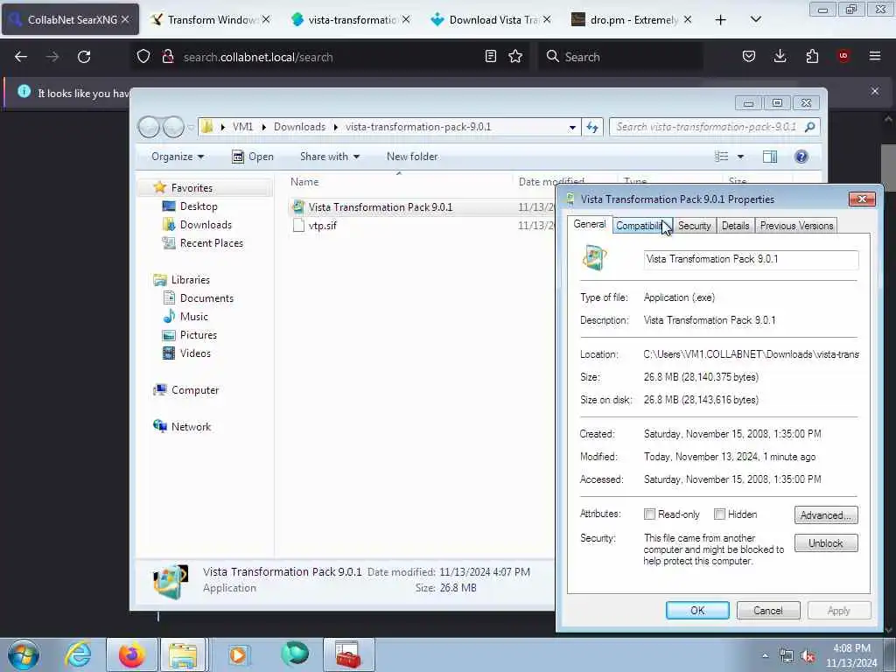Open new Firefox tab
Image resolution: width=896 pixels, height=672 pixels.
[721, 20]
